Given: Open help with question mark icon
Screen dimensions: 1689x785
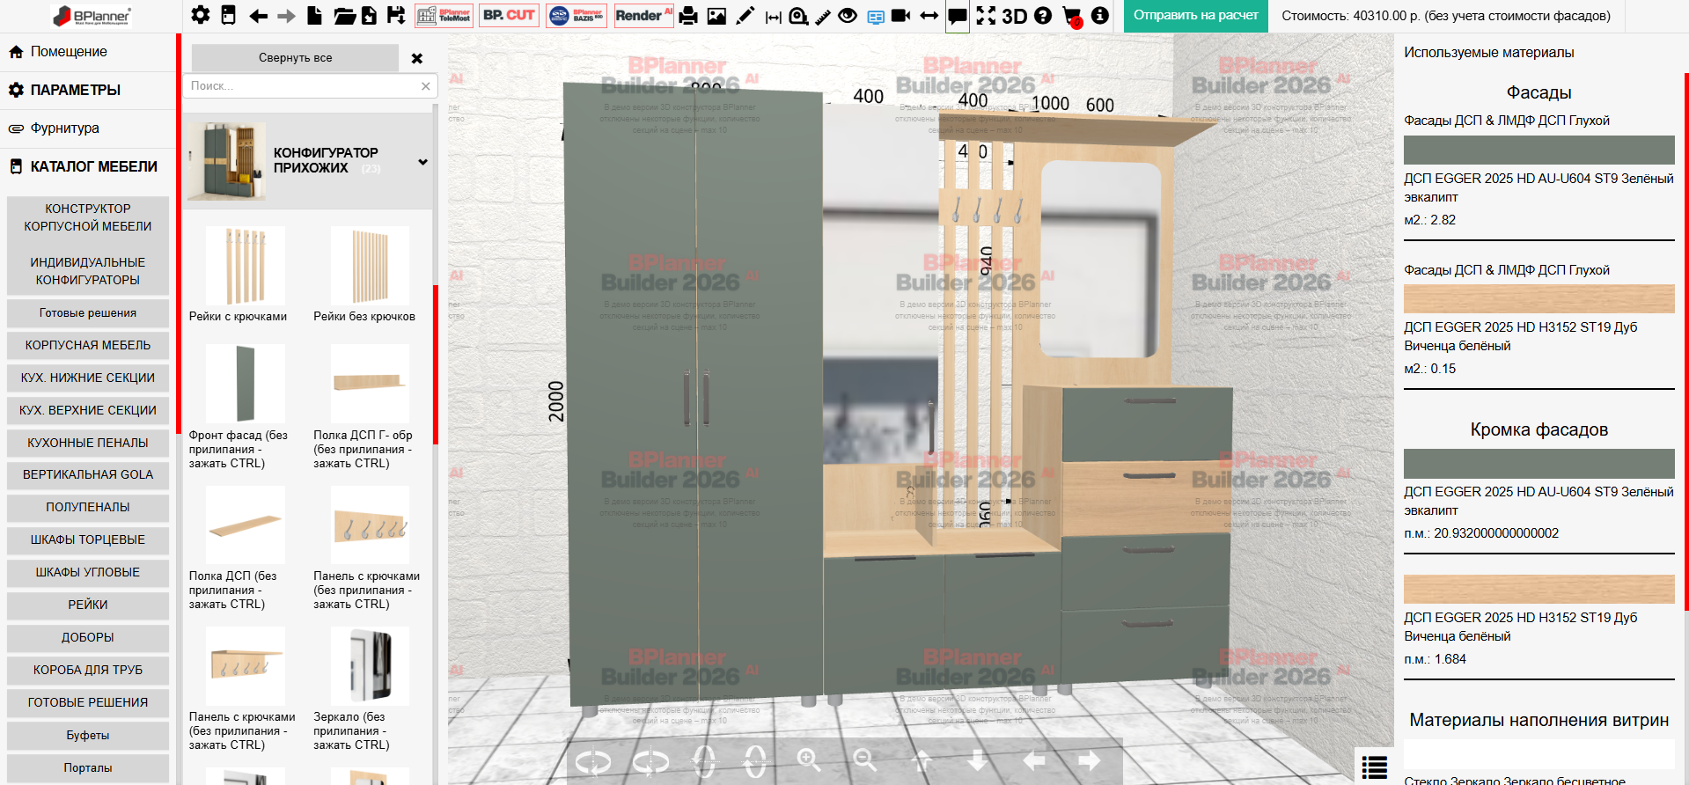Looking at the screenshot, I should click(1043, 15).
